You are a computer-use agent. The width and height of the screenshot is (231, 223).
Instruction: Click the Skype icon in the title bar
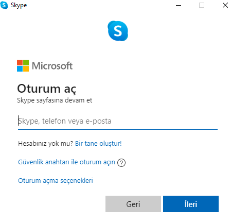(x=4, y=5)
